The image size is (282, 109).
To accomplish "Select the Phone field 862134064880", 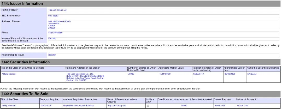I will pos(163,33).
